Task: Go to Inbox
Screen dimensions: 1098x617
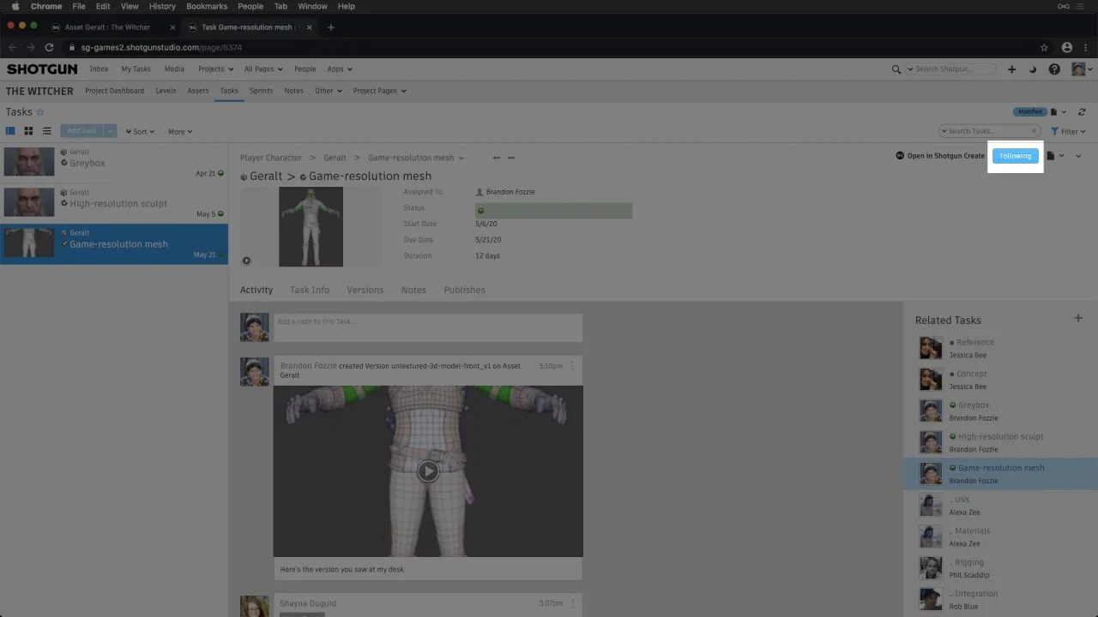Action: tap(99, 69)
